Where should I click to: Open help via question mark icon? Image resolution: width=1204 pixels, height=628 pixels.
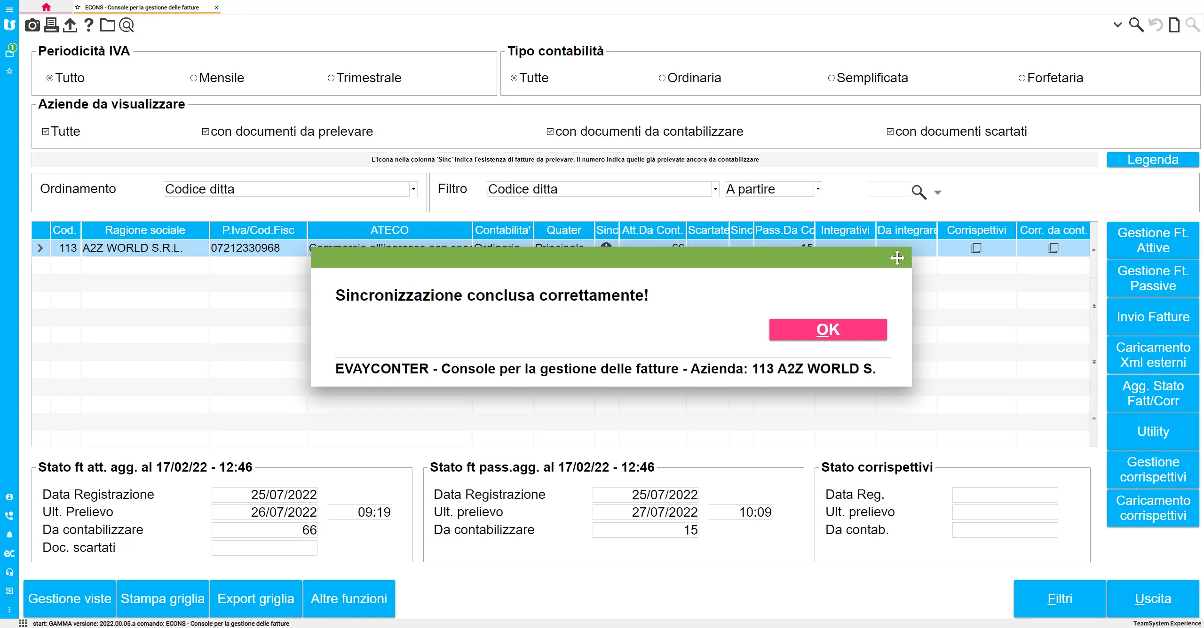coord(88,25)
